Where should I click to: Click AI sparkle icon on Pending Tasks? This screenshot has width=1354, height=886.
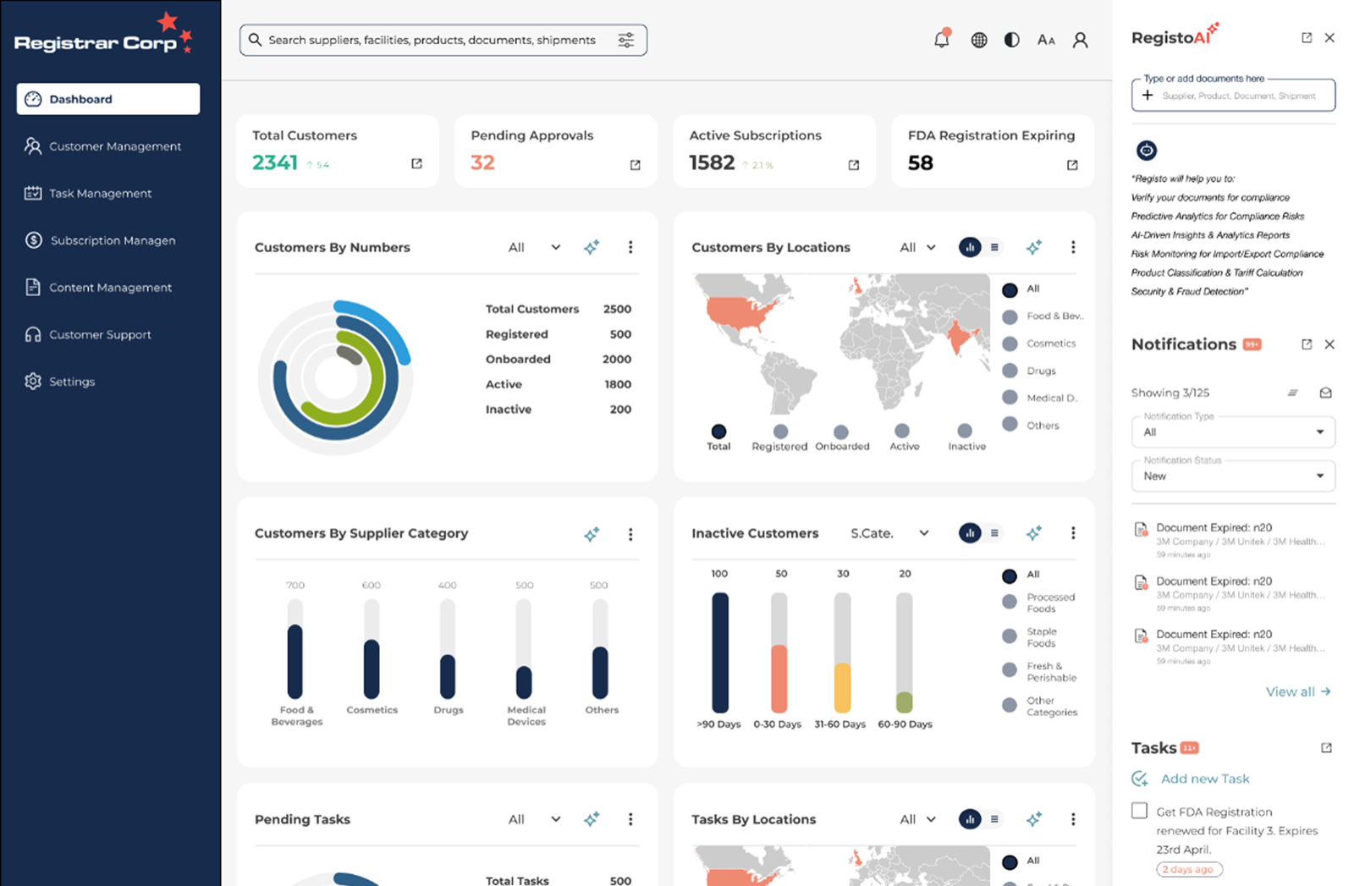[x=592, y=819]
